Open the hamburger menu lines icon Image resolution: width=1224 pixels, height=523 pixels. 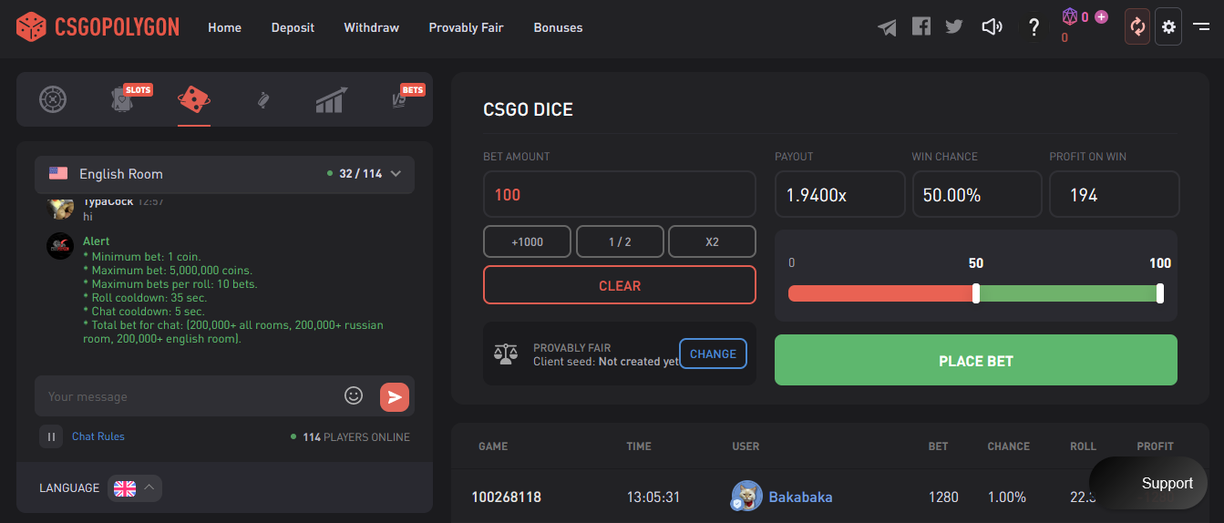[1200, 27]
